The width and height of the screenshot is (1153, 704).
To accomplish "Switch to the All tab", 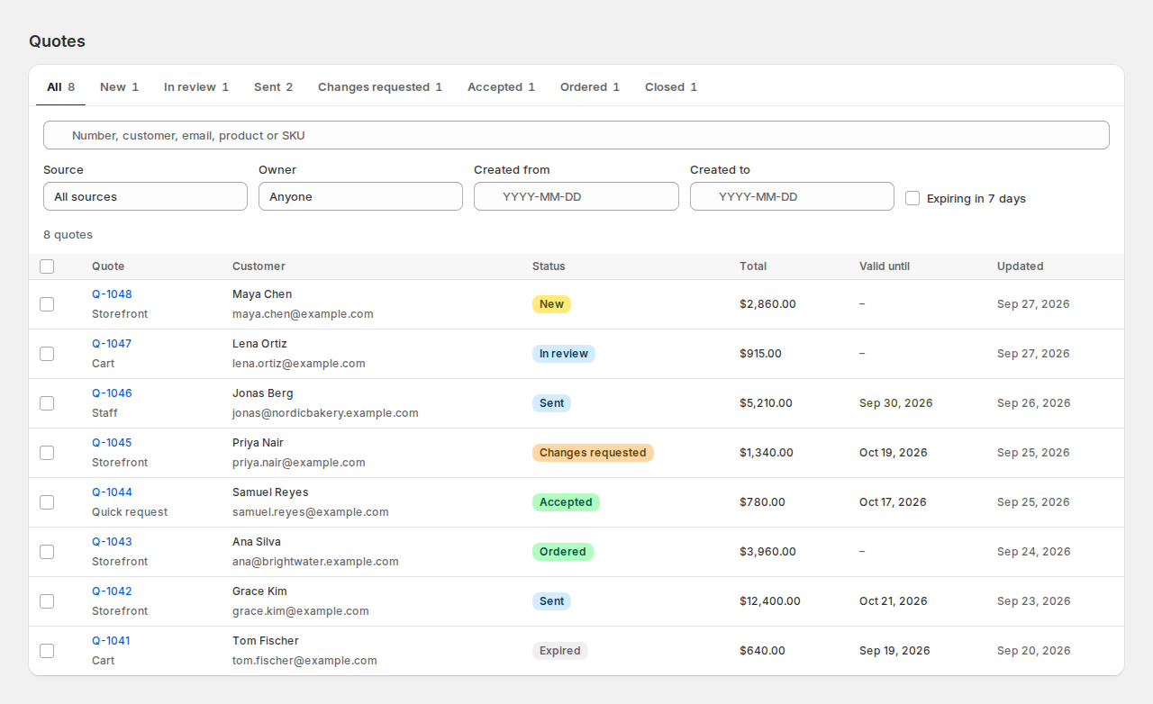I will [x=60, y=87].
